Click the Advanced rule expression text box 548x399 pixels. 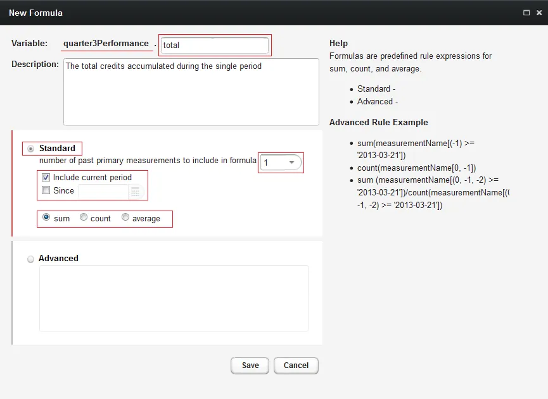click(x=174, y=298)
